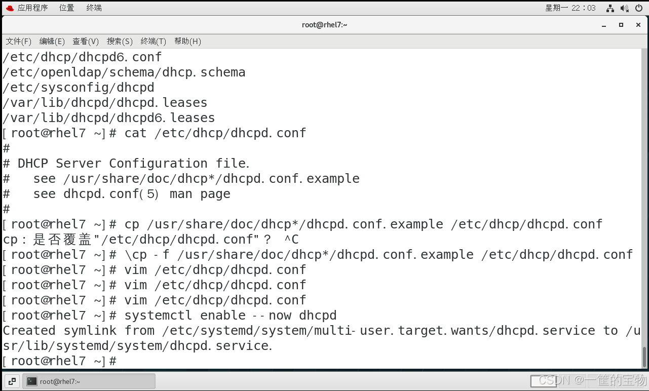
Task: Minimize the terminal window
Action: [604, 24]
